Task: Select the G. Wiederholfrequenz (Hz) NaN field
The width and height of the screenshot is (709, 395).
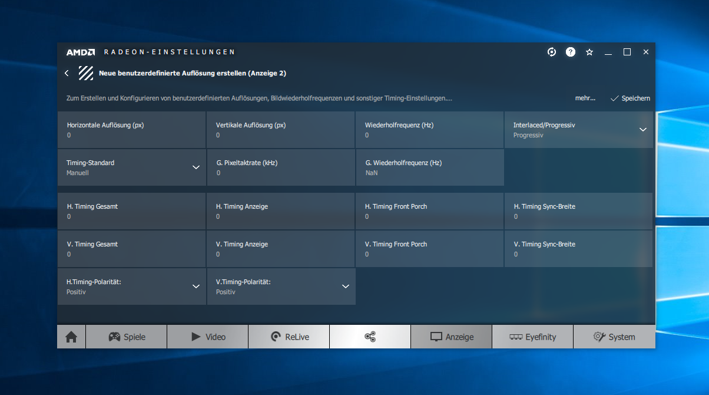Action: [430, 167]
